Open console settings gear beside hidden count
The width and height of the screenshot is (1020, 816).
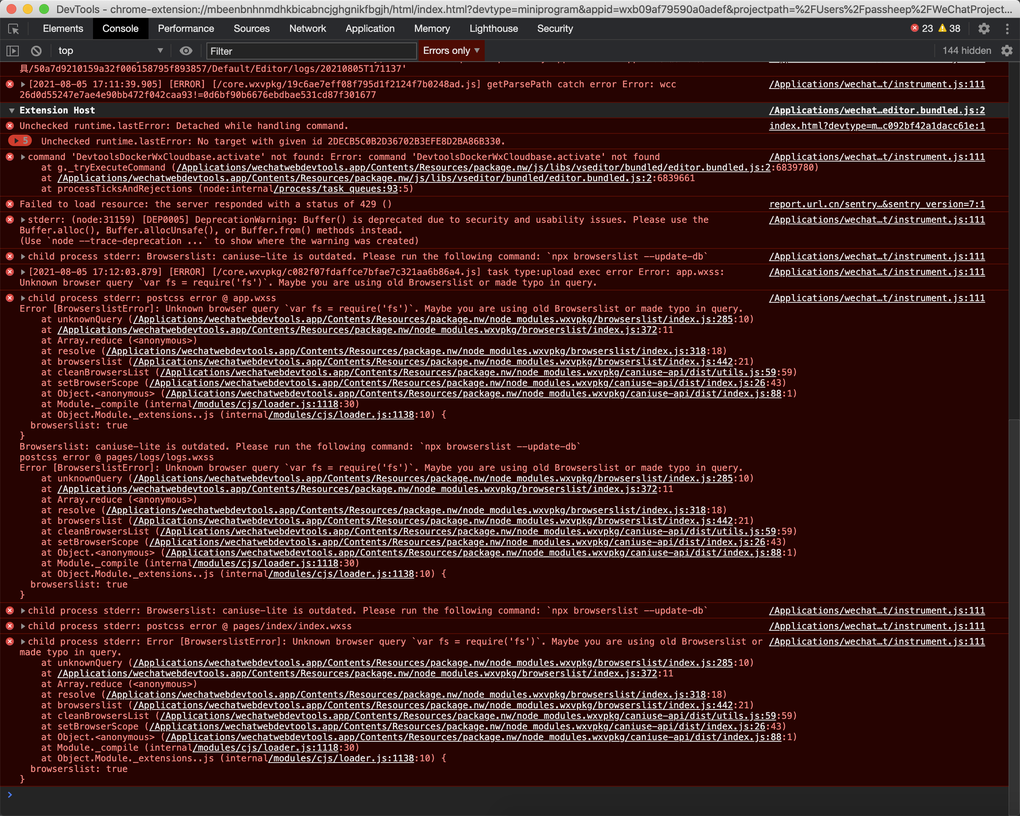coord(1007,51)
